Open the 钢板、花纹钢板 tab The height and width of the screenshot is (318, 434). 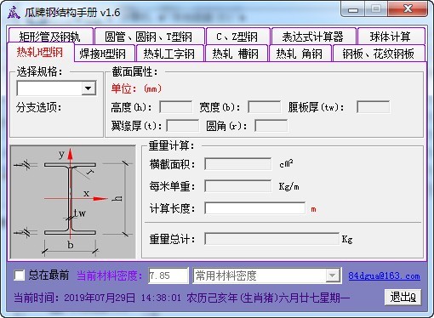(379, 54)
